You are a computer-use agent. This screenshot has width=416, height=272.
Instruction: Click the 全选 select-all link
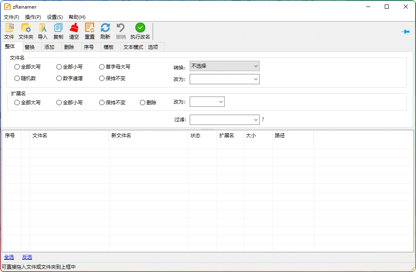click(x=9, y=257)
